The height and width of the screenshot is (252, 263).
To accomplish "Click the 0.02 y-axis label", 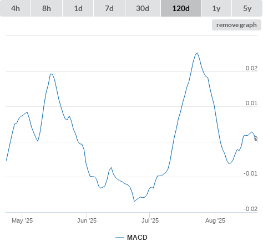I will [251, 68].
